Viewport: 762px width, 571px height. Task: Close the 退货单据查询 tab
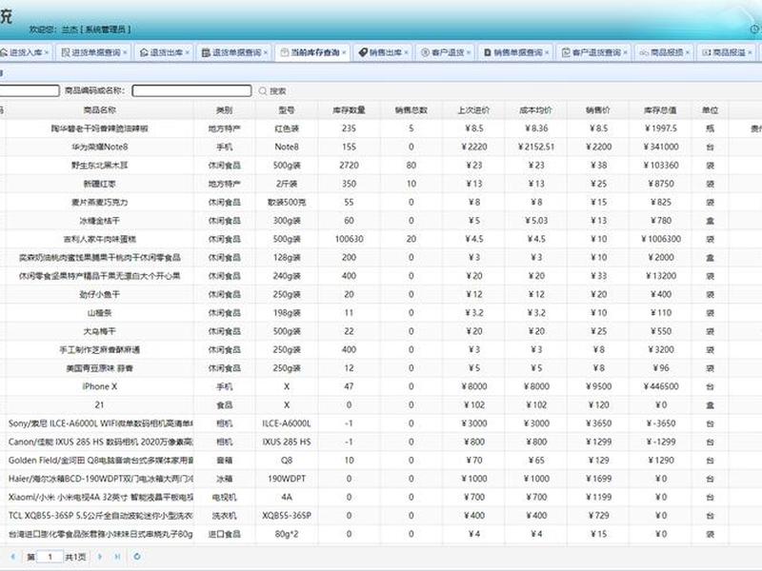tap(266, 52)
